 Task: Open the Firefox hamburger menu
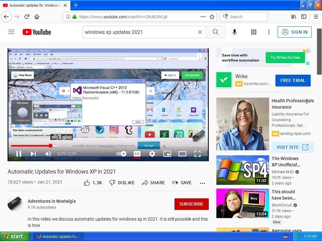pos(316,17)
